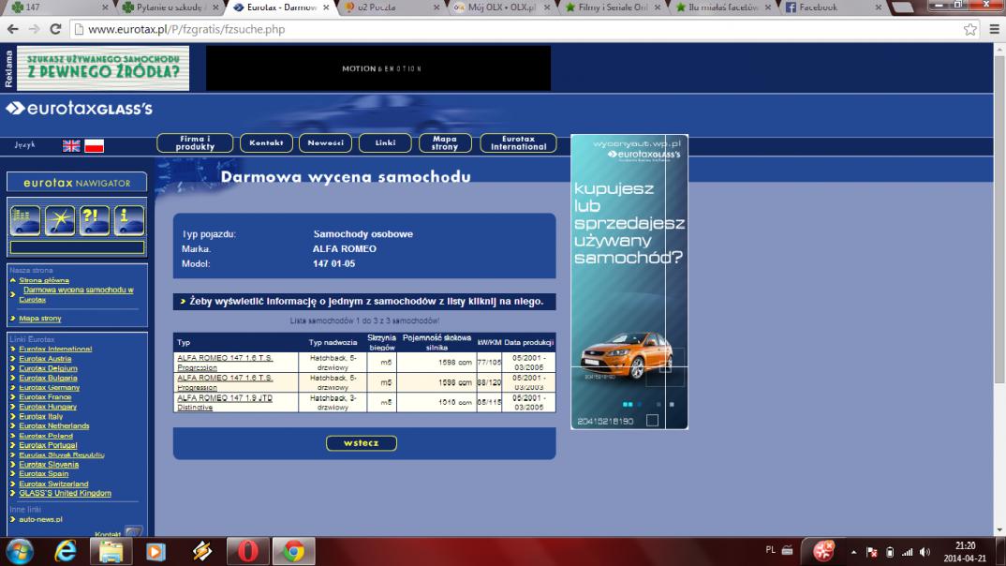This screenshot has width=1006, height=566.
Task: Switch language with the Polish flag
Action: coord(95,145)
